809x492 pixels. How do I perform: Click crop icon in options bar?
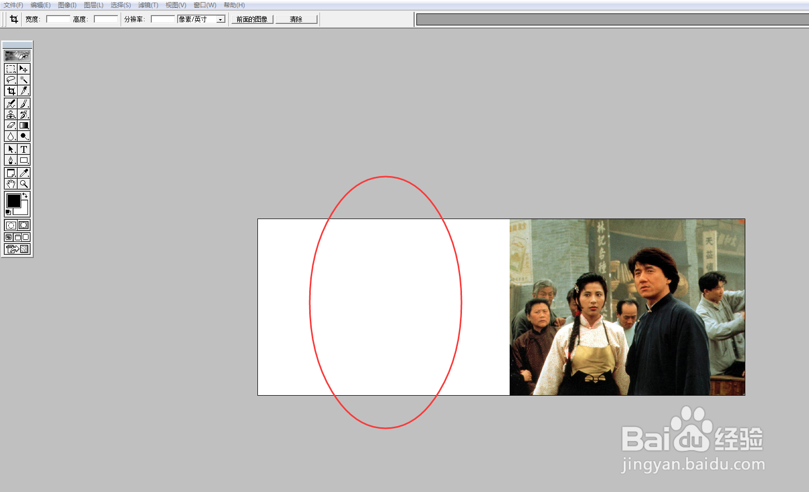coord(14,19)
